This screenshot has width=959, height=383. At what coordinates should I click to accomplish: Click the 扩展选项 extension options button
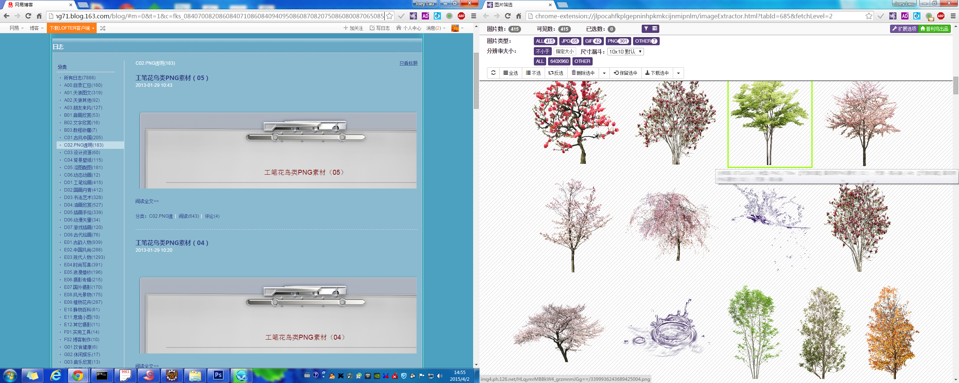pos(904,29)
